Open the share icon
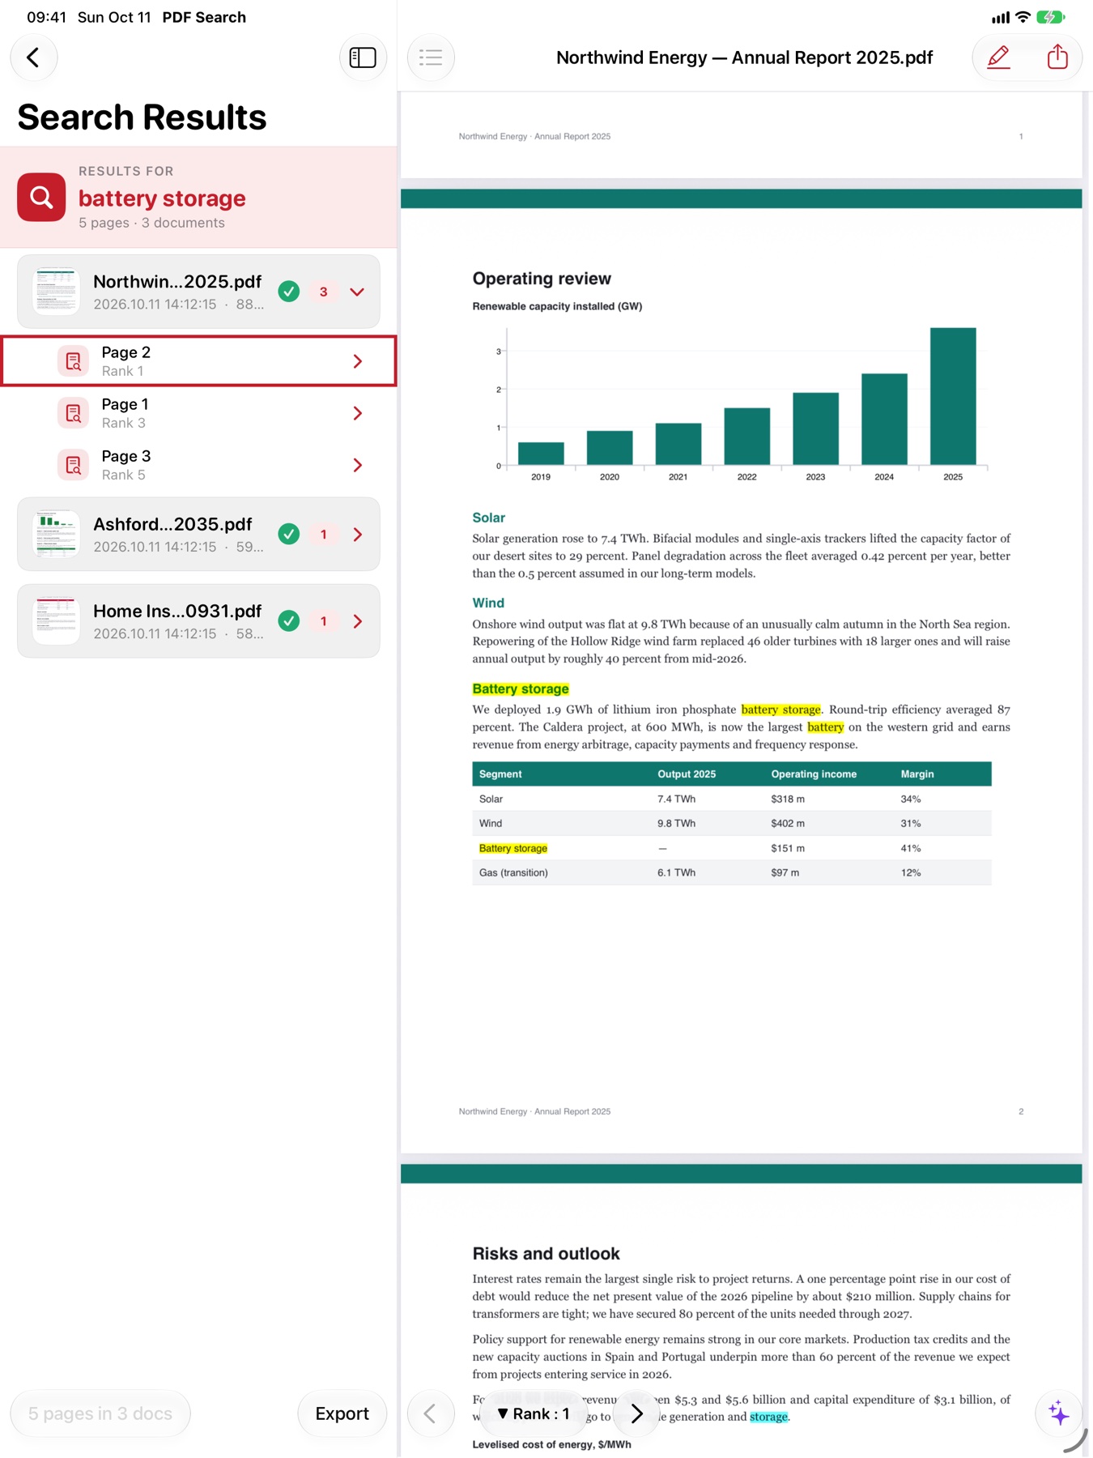Screen dimensions: 1093x1458 [x=1057, y=58]
